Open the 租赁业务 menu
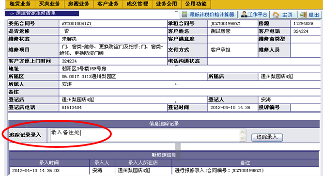Image resolution: width=323 pixels, height=176 pixels. tap(20, 4)
